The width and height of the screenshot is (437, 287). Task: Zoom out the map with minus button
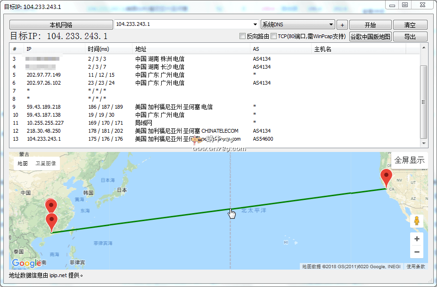pos(416,252)
